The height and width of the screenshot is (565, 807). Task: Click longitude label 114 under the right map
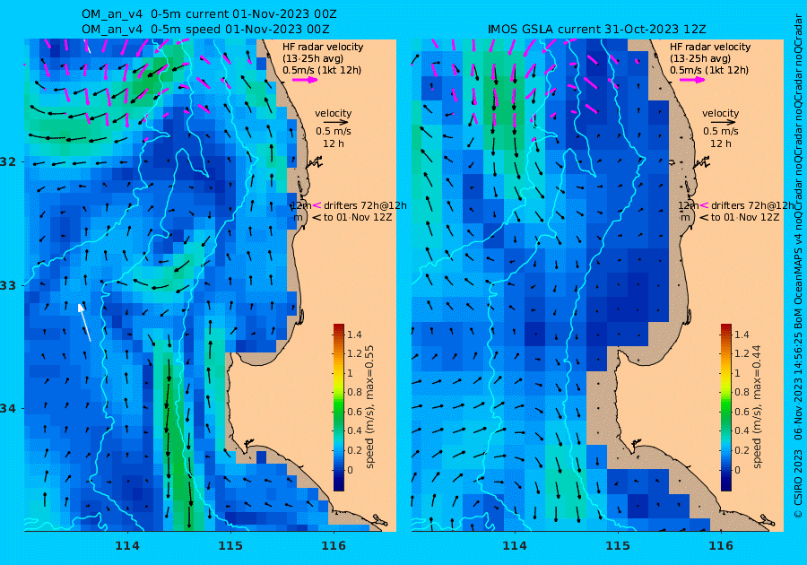tap(514, 546)
